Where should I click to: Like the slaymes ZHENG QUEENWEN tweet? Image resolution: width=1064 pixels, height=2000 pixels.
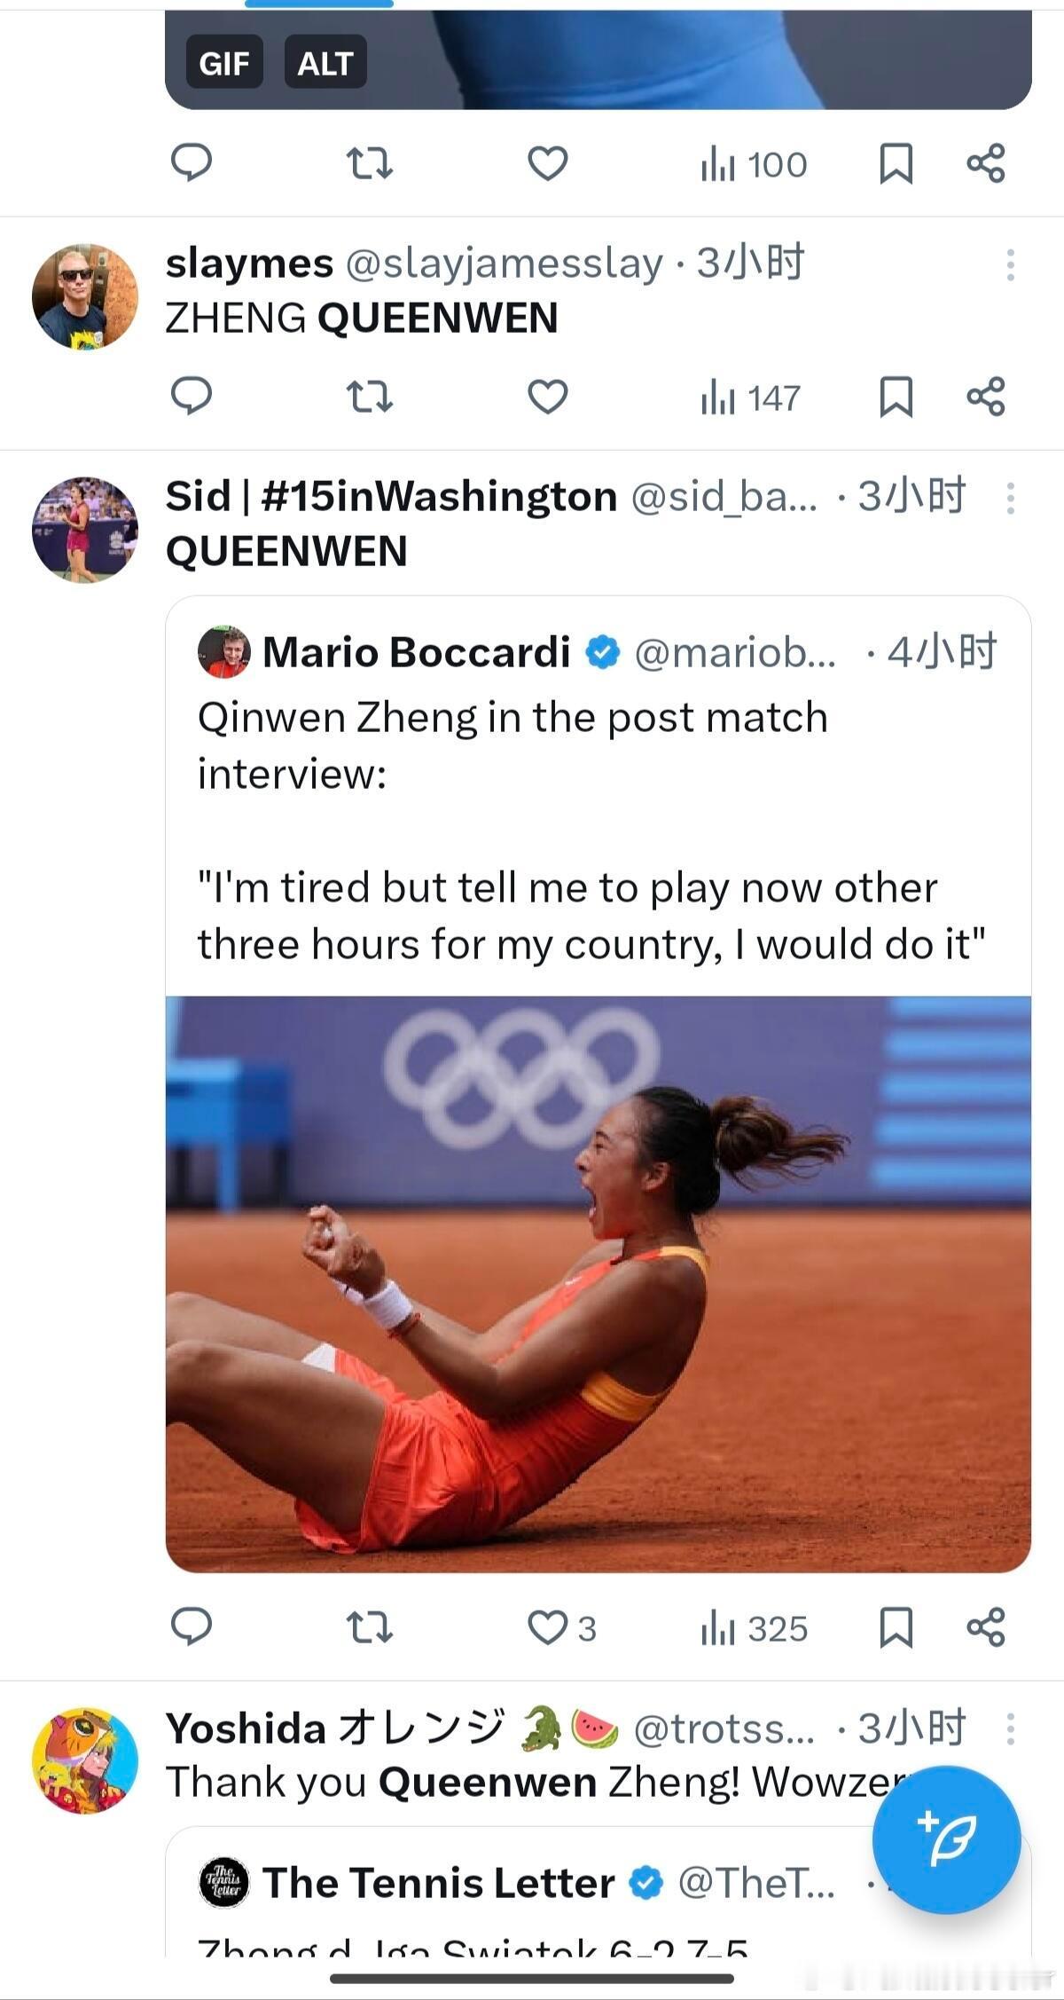click(547, 397)
